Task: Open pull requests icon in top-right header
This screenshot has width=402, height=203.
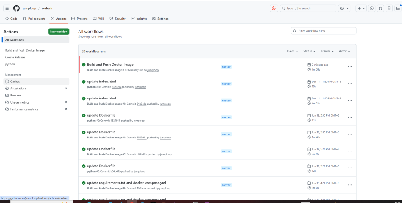Action: pos(380,8)
